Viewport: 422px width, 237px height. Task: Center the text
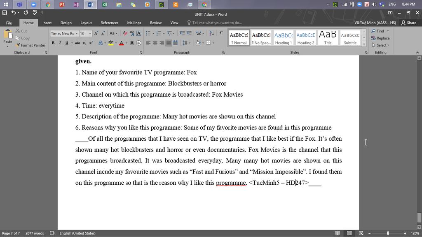[155, 43]
